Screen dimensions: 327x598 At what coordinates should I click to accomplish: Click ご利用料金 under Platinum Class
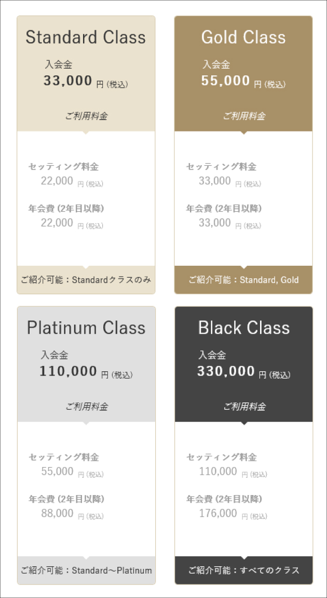86,407
